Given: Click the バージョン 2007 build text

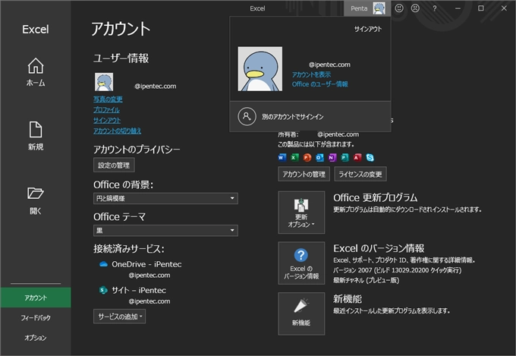Looking at the screenshot, I should tap(397, 270).
